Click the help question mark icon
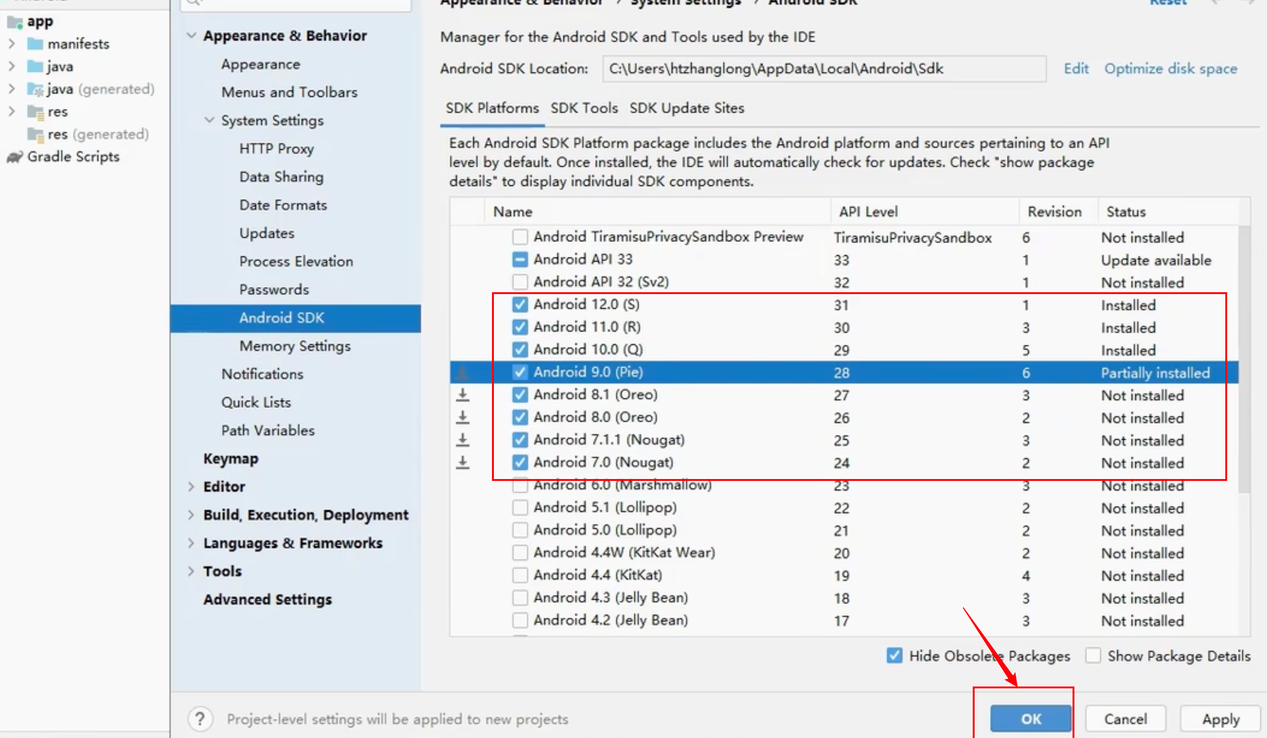 click(x=200, y=719)
